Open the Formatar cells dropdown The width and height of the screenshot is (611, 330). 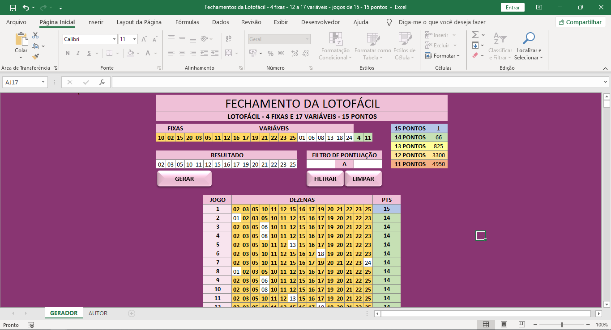442,56
